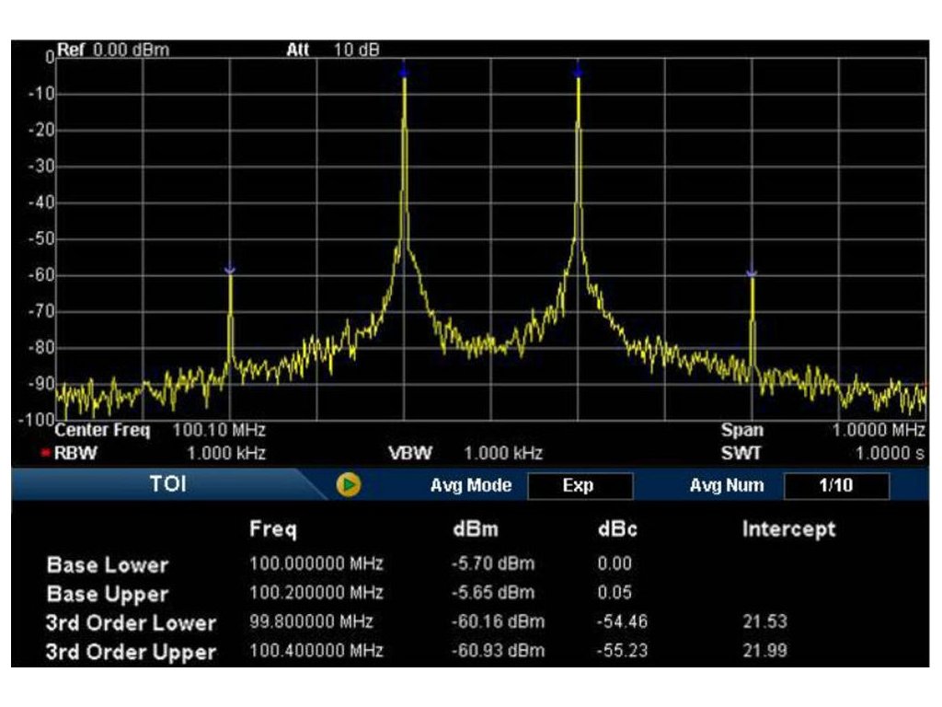This screenshot has width=942, height=707.
Task: Click the Freq column header
Action: point(272,529)
